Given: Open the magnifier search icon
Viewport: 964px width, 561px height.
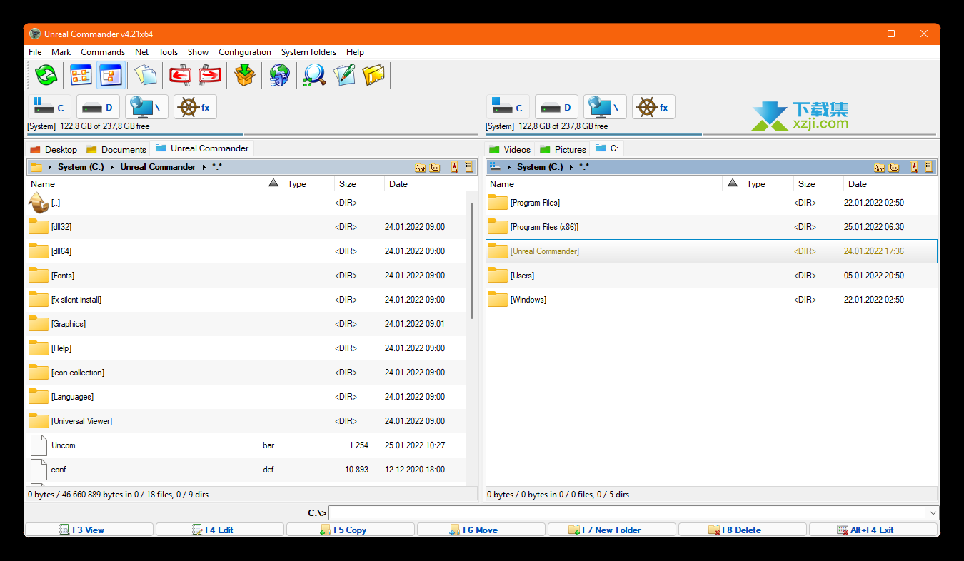Looking at the screenshot, I should coord(314,74).
